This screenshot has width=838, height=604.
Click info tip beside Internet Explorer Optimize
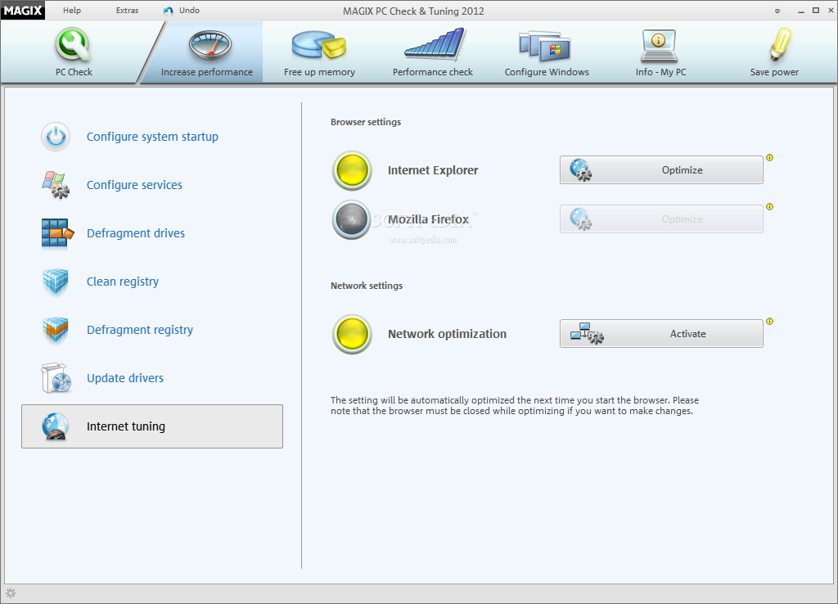click(x=769, y=158)
